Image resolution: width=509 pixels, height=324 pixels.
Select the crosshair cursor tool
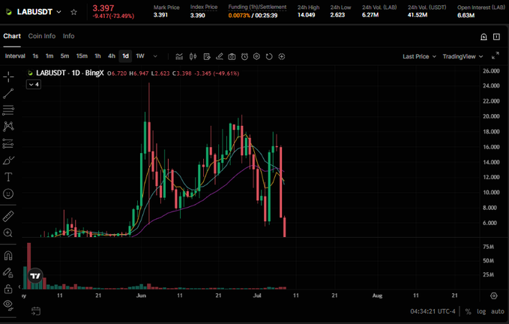(8, 77)
